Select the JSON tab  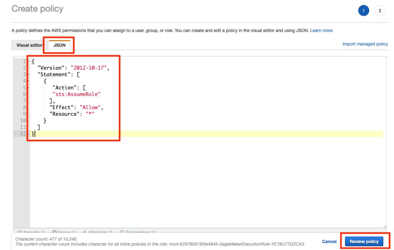click(60, 45)
